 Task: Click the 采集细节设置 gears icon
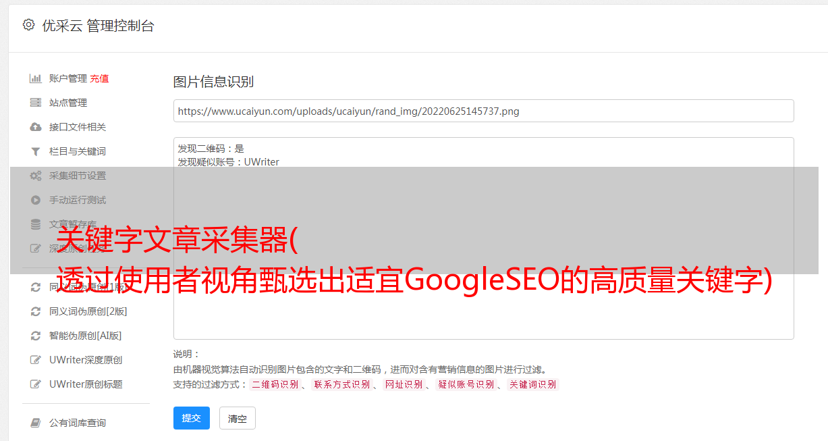tap(36, 176)
